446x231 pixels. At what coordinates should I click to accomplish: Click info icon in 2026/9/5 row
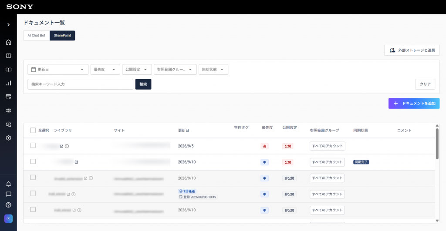tap(67, 146)
